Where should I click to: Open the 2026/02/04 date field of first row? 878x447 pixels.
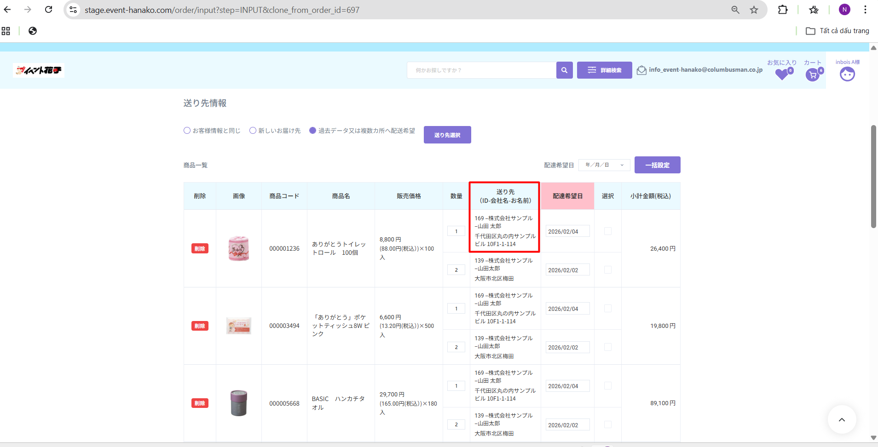567,231
